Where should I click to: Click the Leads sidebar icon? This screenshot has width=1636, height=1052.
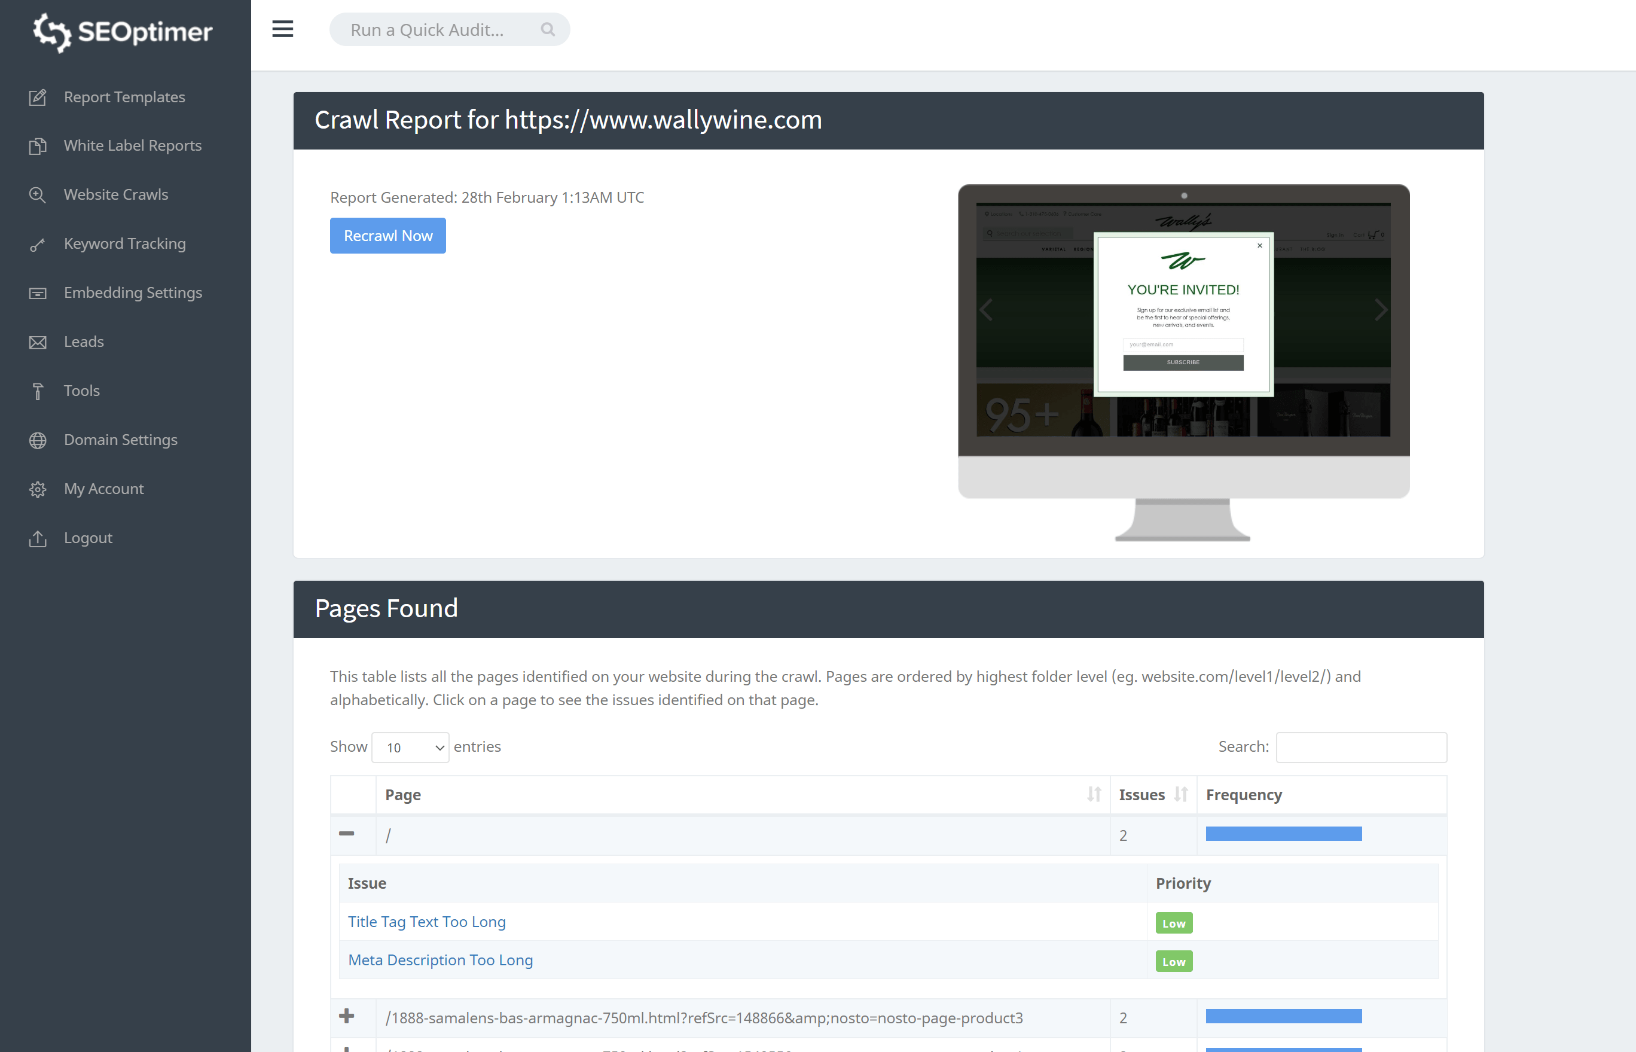(x=38, y=341)
